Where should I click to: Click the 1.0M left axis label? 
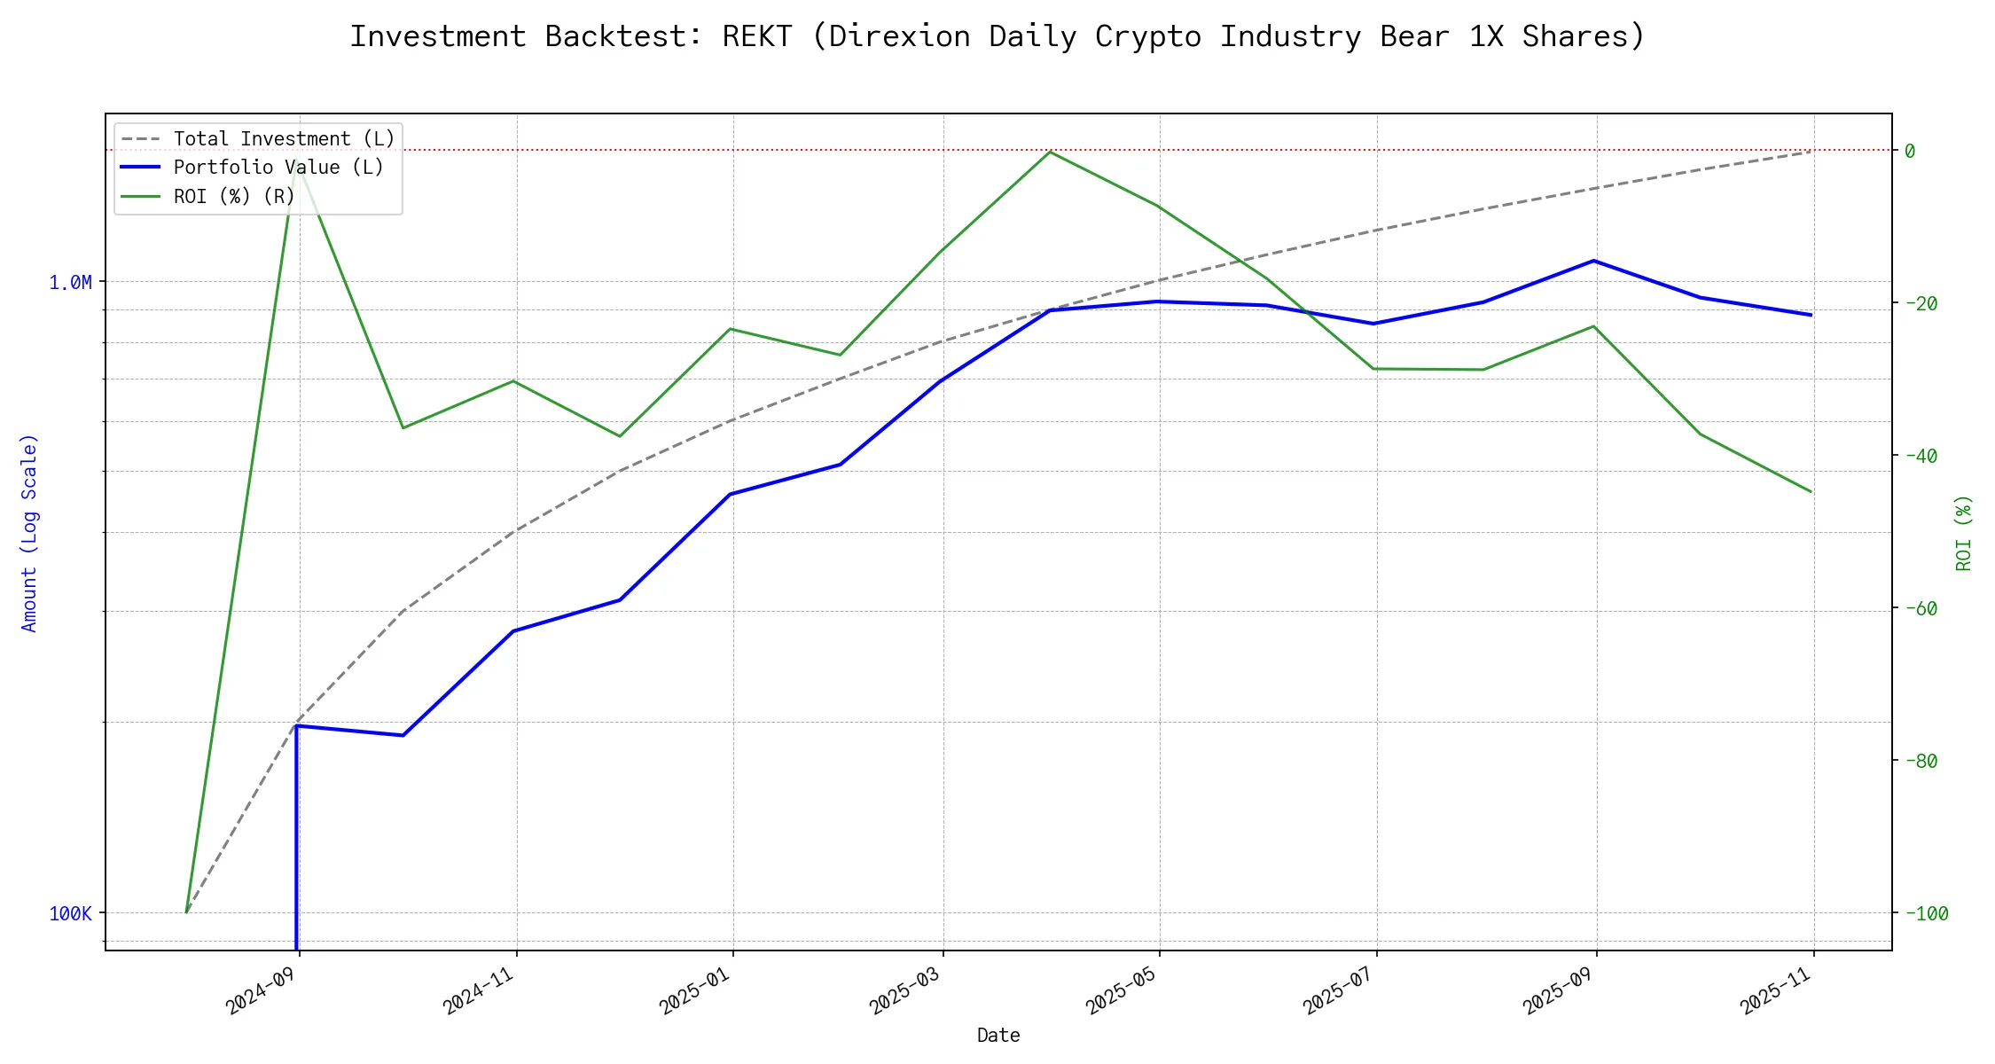(70, 283)
